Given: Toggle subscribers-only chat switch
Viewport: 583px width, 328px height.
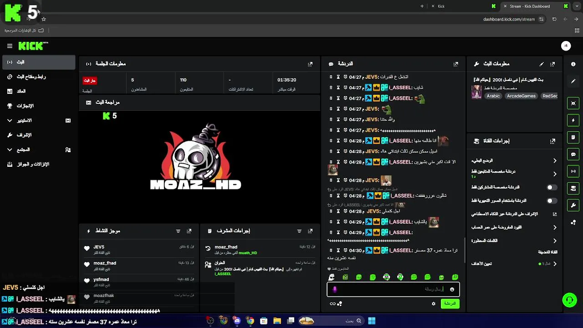Looking at the screenshot, I should 551,187.
